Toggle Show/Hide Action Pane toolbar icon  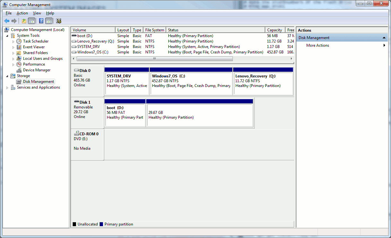click(x=49, y=21)
